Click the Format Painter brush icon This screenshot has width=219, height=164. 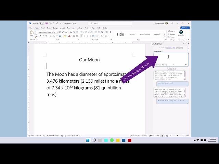click(x=36, y=37)
